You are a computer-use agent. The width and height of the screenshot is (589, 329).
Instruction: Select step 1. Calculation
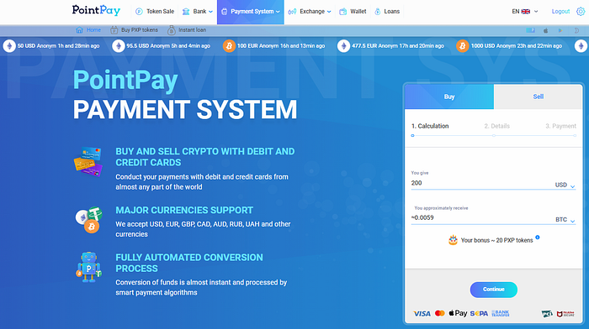point(430,126)
